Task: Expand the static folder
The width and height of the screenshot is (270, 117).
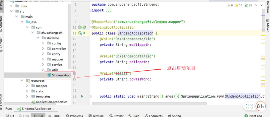Action: [27, 91]
